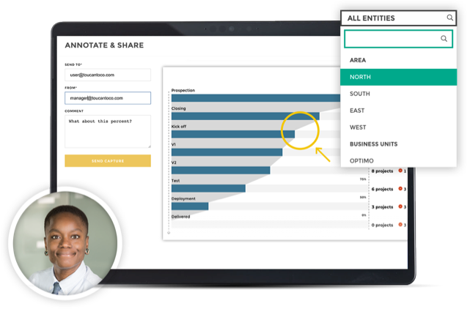Click the search icon beside ALL ENTITIES
This screenshot has height=309, width=467.
[x=449, y=18]
